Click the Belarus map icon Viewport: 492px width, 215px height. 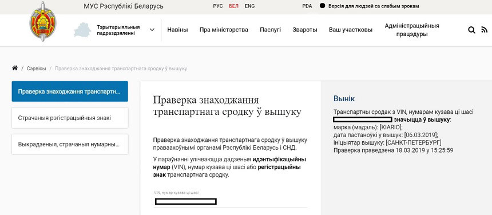point(82,30)
